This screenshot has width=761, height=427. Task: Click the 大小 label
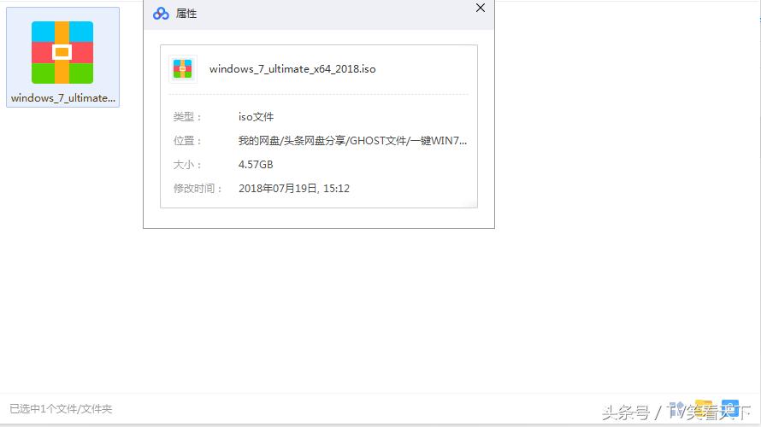187,164
